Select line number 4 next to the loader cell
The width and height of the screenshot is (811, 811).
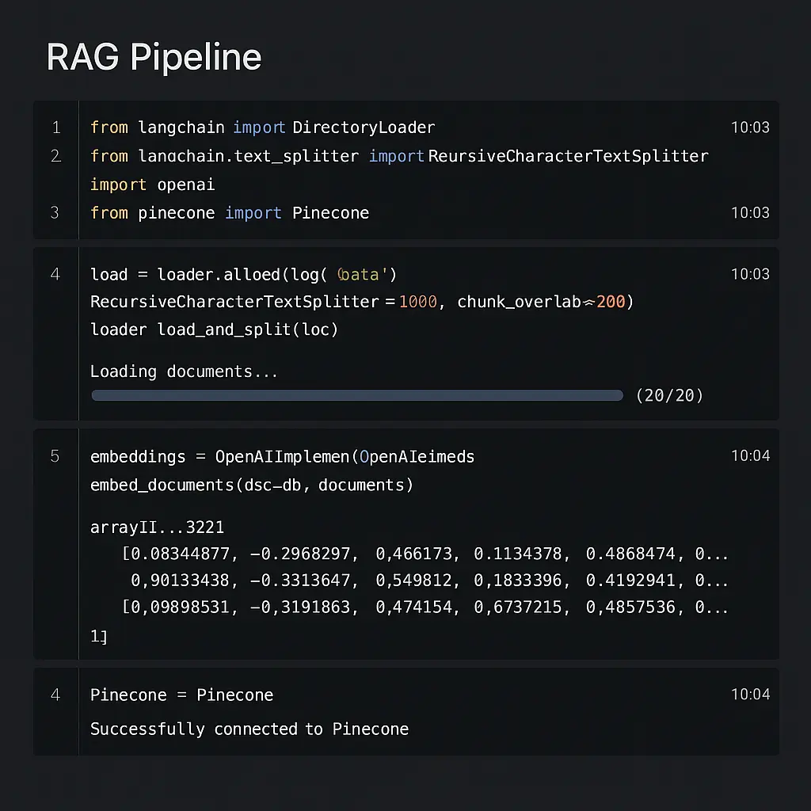pos(55,274)
